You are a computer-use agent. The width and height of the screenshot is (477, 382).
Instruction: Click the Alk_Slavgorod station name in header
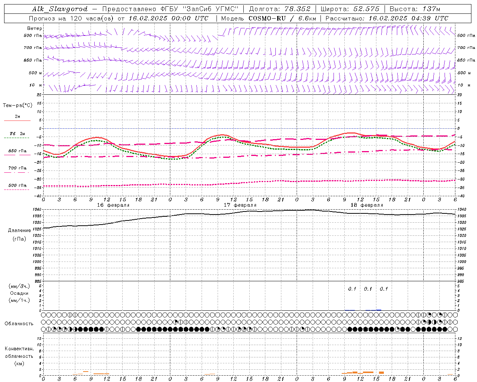[x=60, y=9]
